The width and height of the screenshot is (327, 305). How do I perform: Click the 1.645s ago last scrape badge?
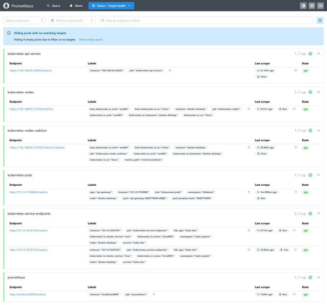click(265, 294)
